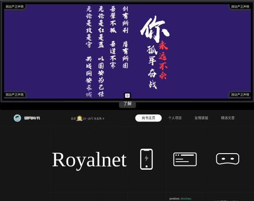Click the top-left 网站严正声明 corner badge

pos(15,6)
